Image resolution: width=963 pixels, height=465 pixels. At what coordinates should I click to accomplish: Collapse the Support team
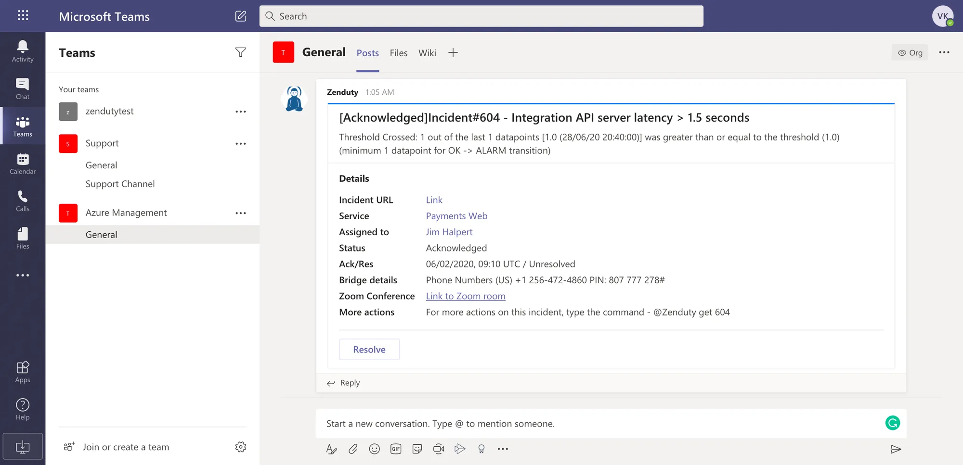point(102,143)
